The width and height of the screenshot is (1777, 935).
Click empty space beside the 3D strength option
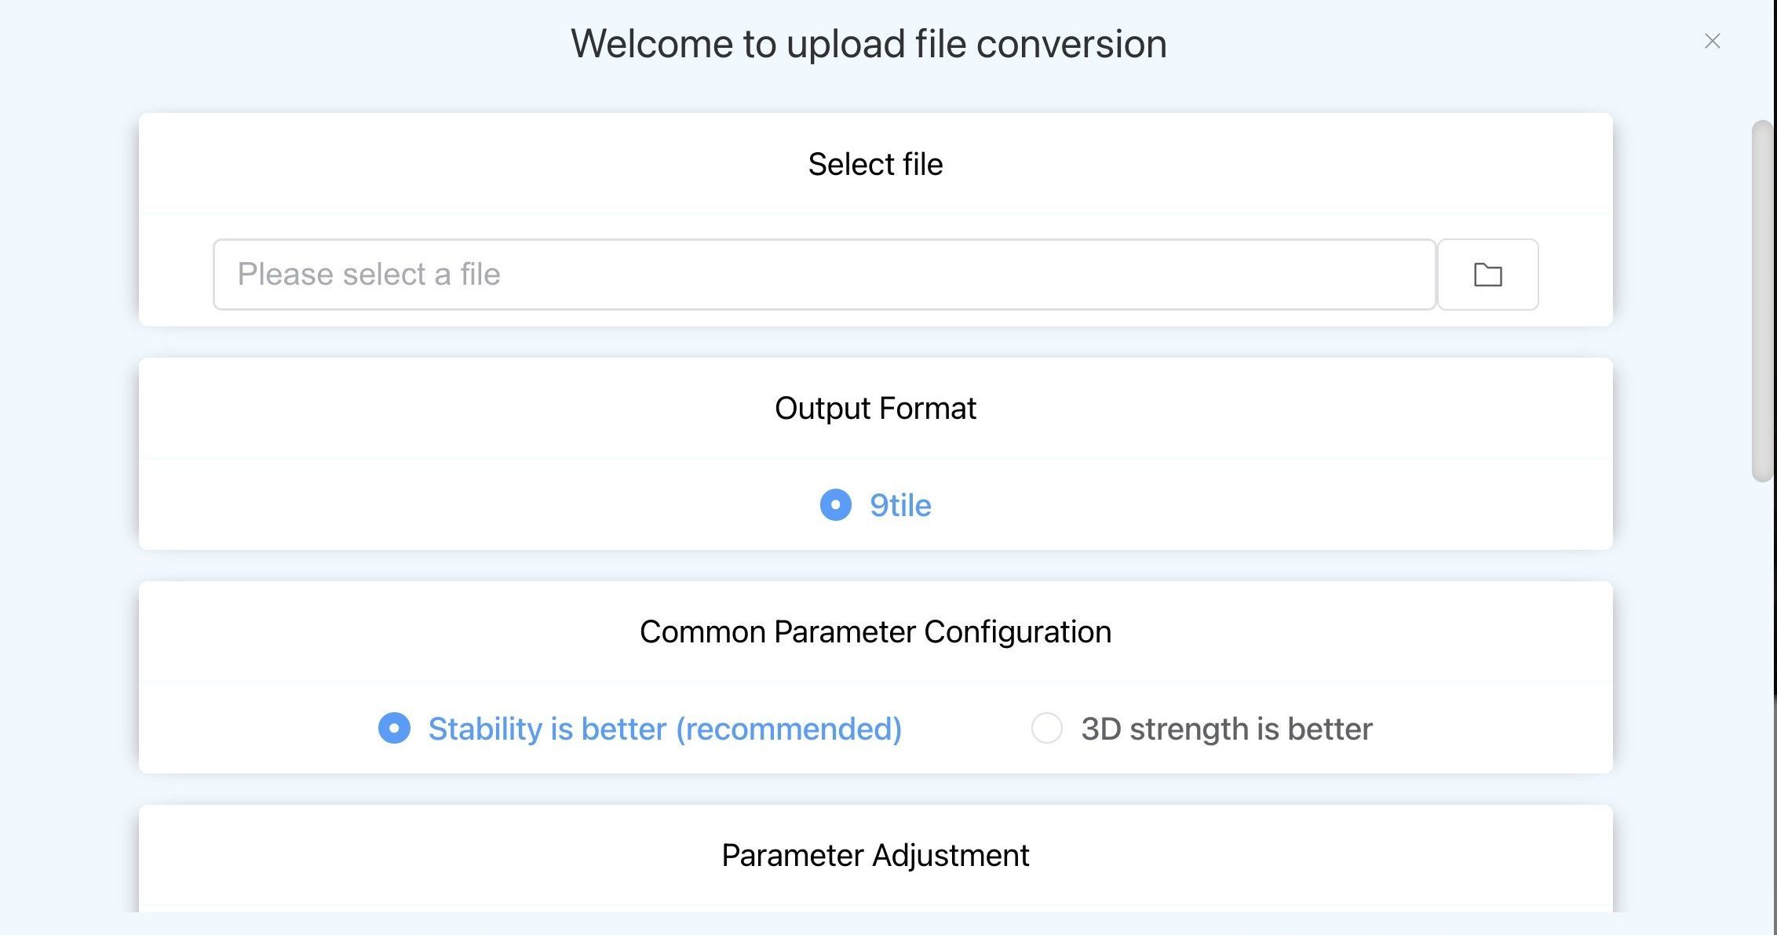click(1491, 729)
